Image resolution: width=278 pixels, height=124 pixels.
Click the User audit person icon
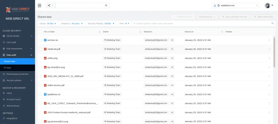point(4,42)
